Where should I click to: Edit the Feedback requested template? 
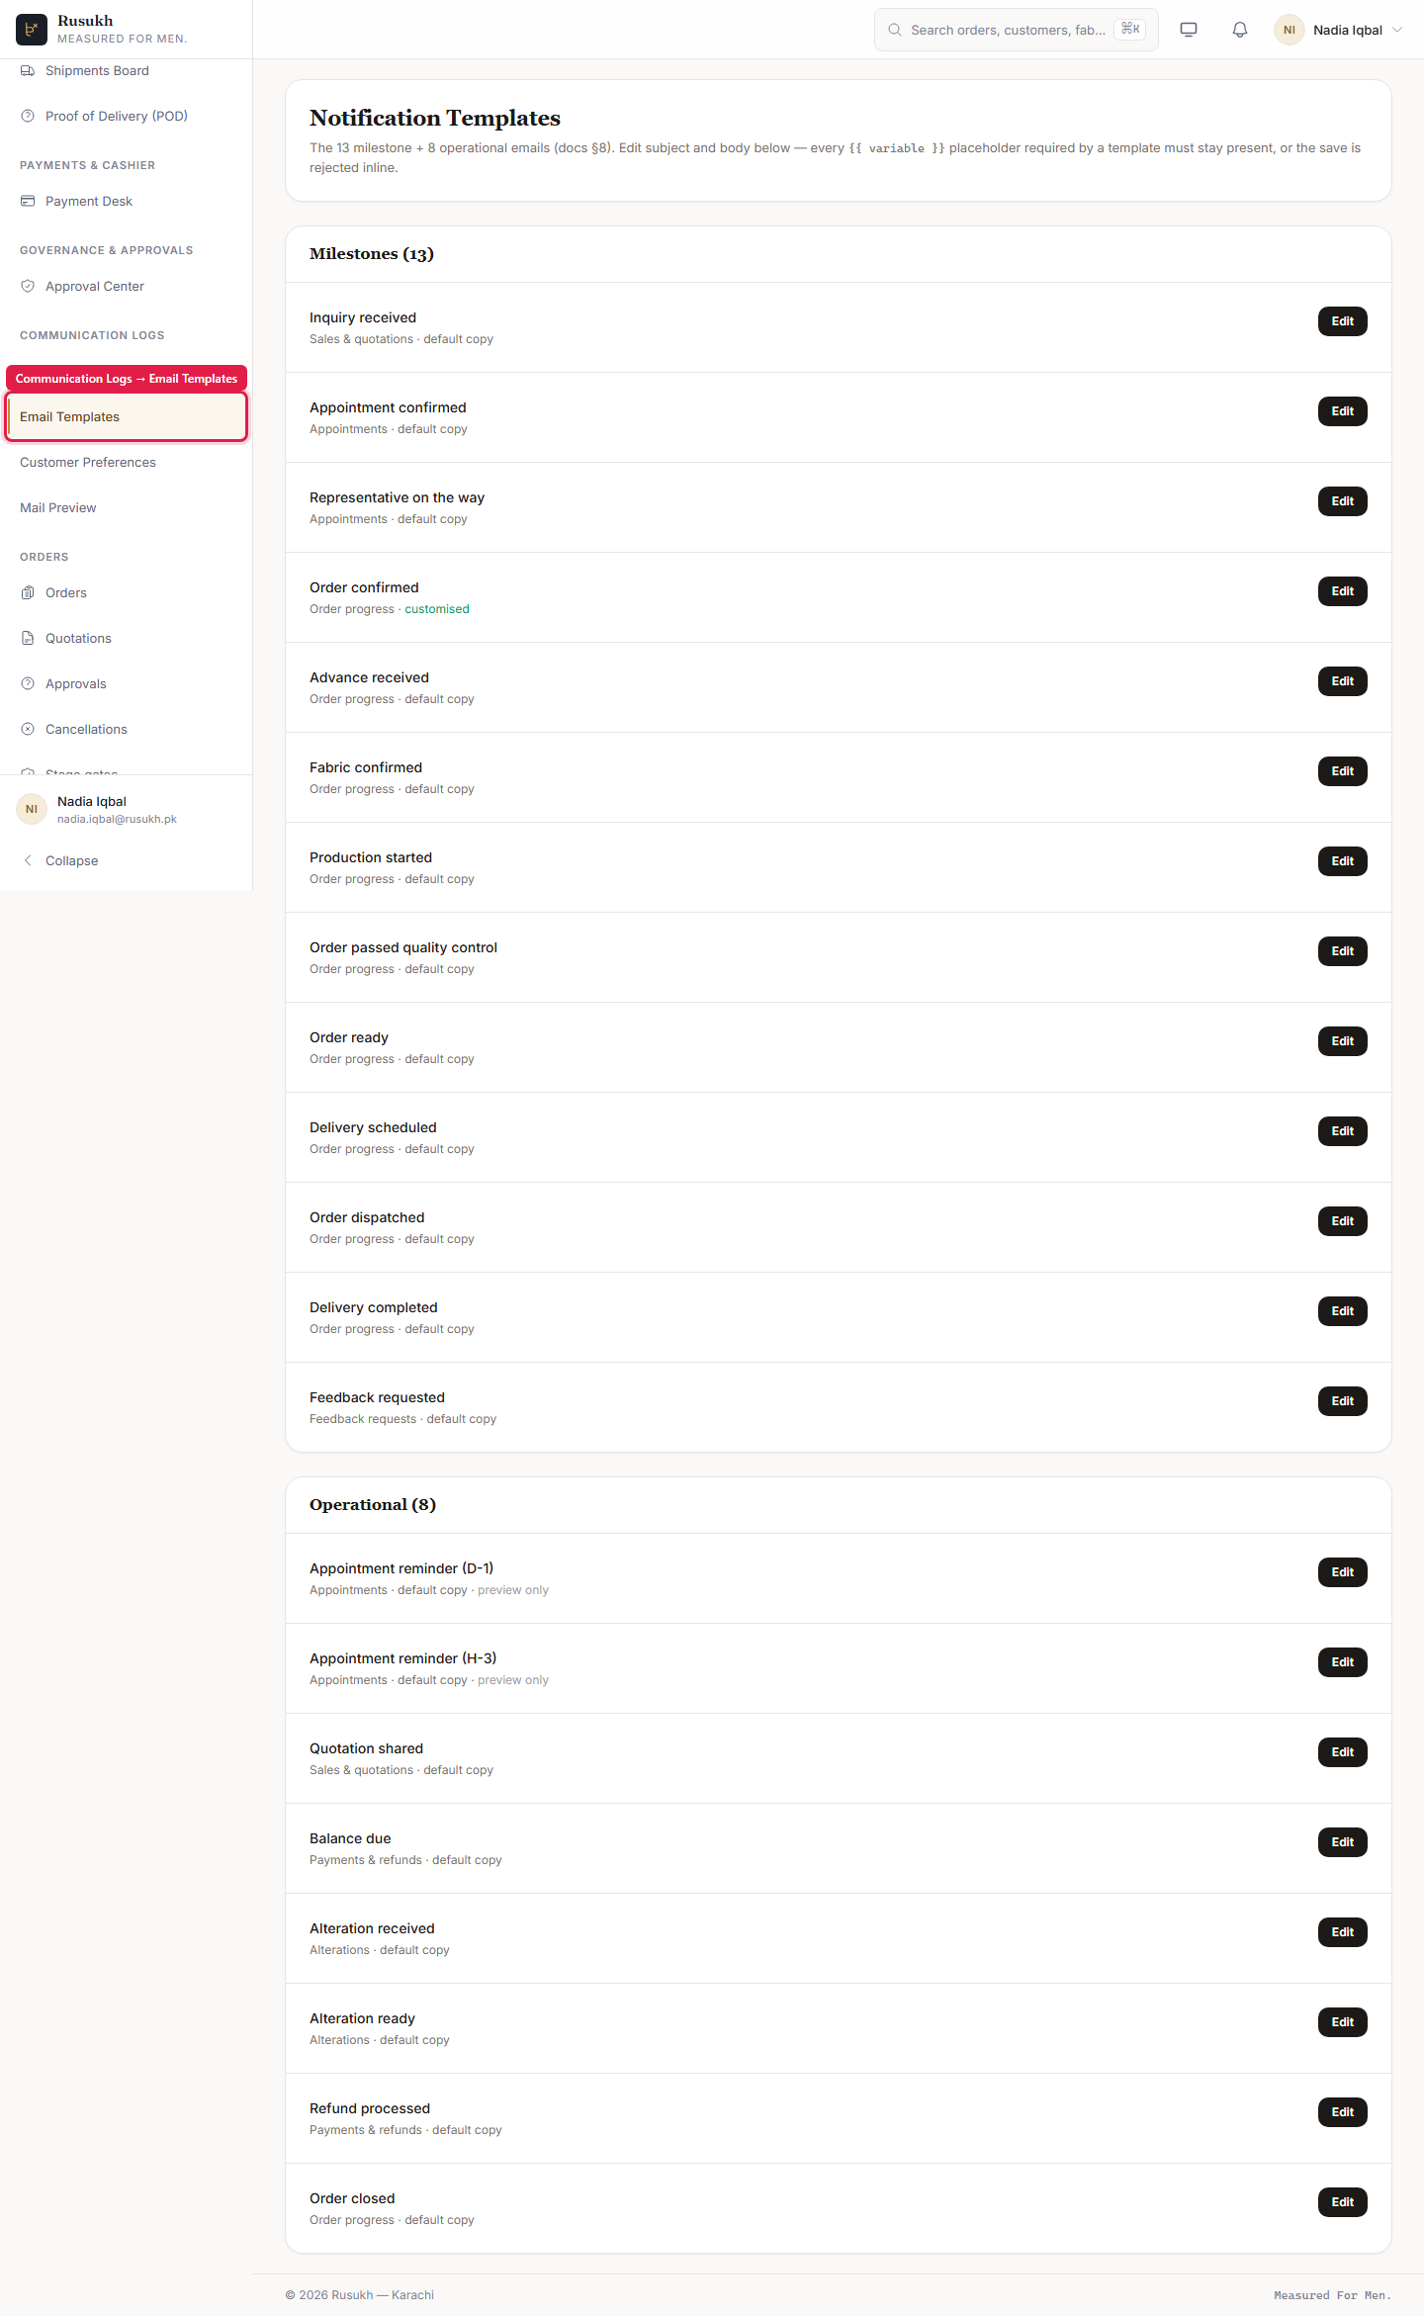(x=1342, y=1401)
